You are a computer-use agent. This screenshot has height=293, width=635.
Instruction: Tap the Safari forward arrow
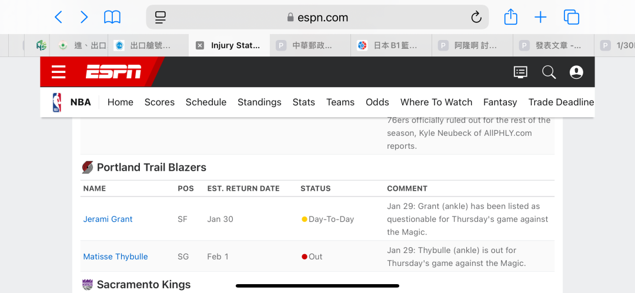click(84, 17)
